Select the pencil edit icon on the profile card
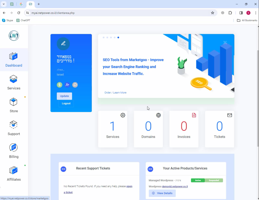 63,44
